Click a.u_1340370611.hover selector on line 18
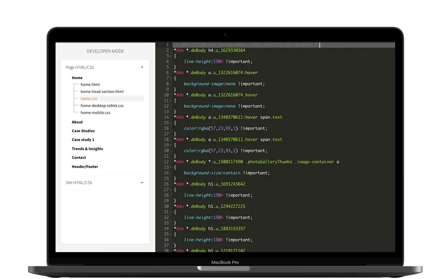448x279 pixels. 233,139
